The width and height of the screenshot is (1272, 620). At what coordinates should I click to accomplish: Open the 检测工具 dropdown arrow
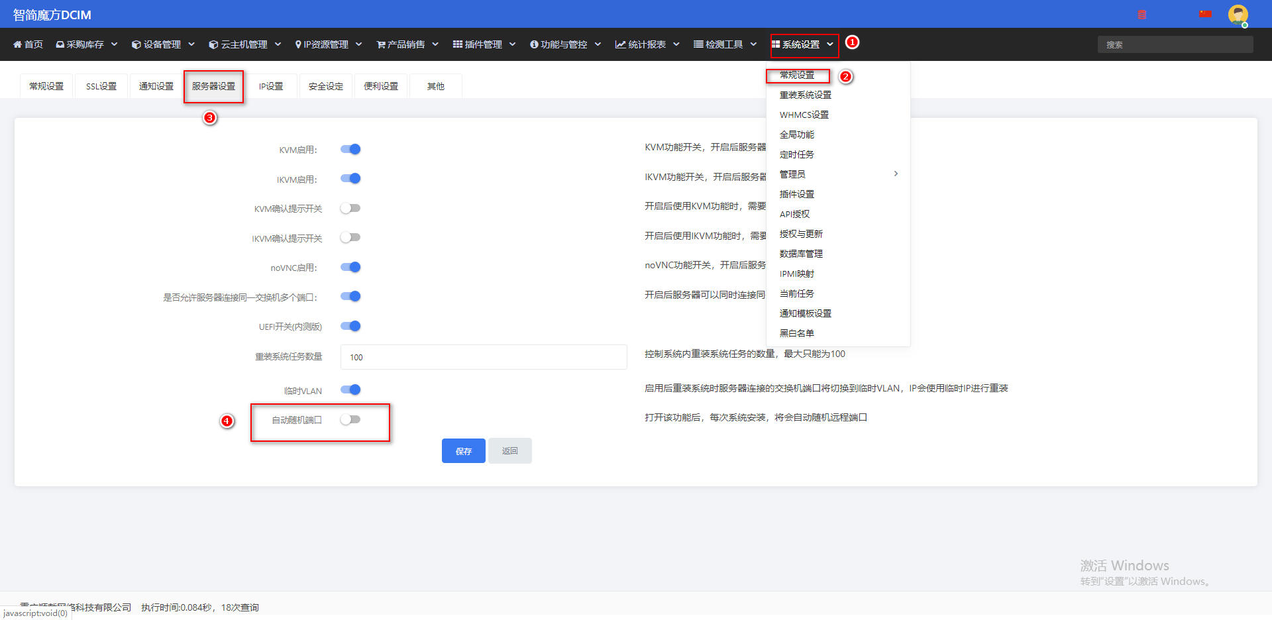point(753,44)
